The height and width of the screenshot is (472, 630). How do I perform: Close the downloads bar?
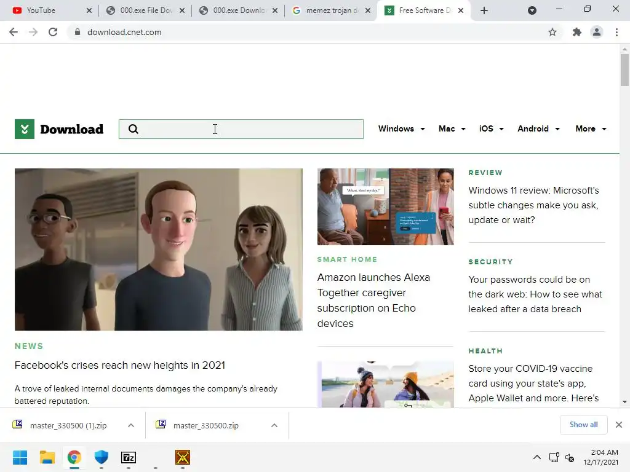coord(619,425)
